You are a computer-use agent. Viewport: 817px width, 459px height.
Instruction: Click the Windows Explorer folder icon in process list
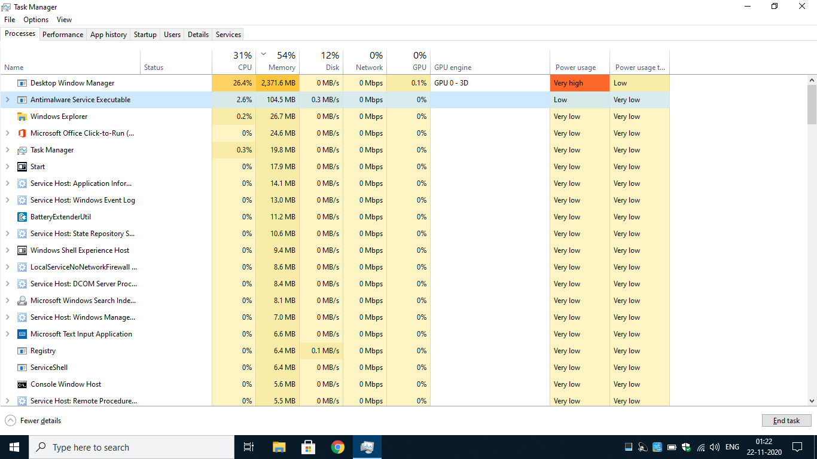[22, 117]
